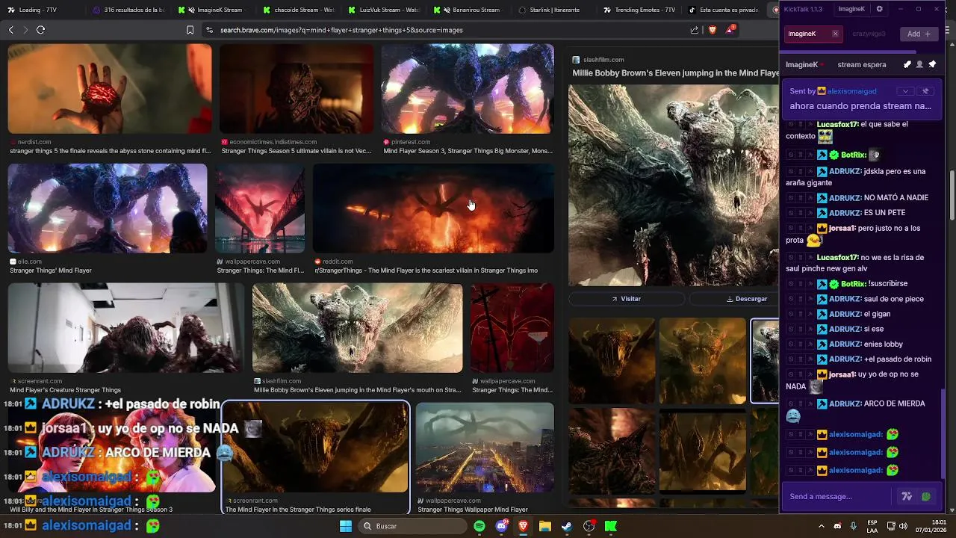Open the slashfilm.com Eleven jumping result link
Viewport: 956px width, 538px height.
coord(357,390)
